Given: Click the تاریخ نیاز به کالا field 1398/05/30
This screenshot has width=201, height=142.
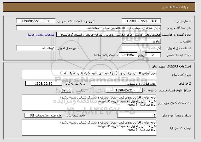Looking at the screenshot, I should point(44,84).
